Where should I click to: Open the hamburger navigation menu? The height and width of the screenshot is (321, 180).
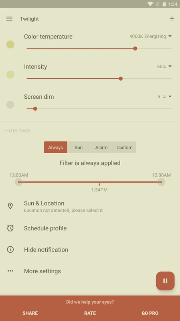[9, 19]
